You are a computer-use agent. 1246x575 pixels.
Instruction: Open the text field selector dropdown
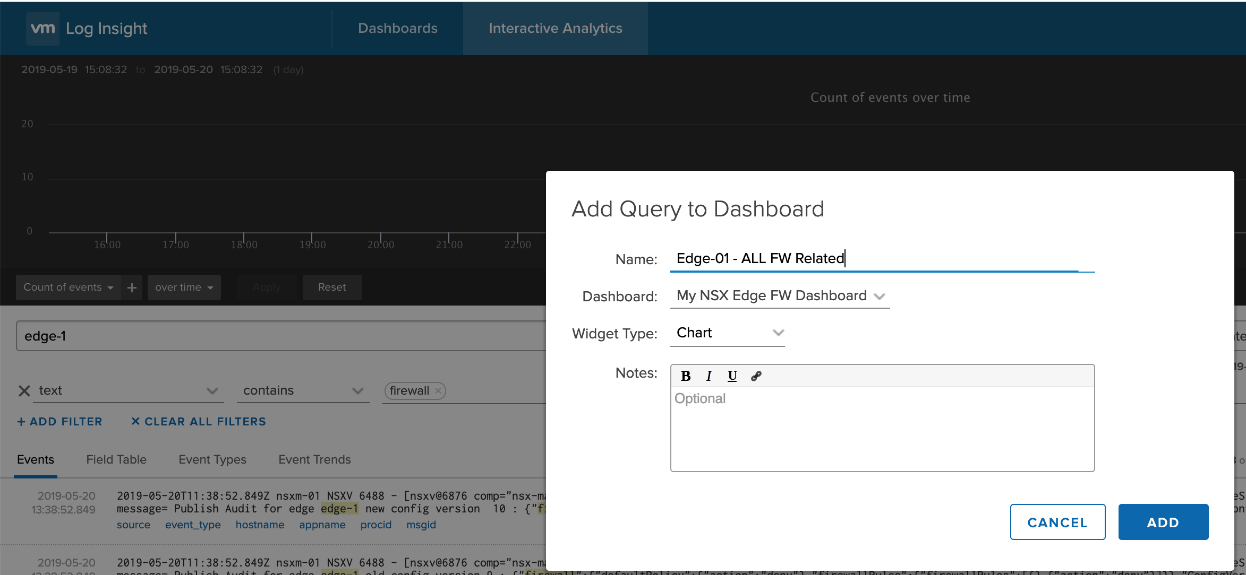point(128,391)
